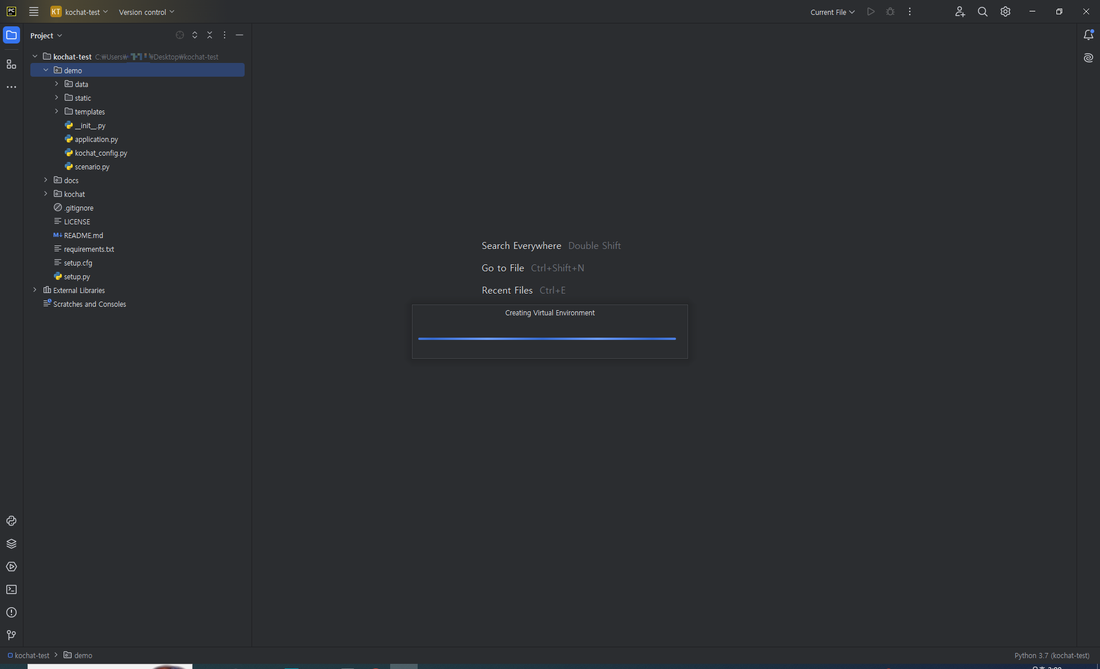Expand the docs folder

(46, 180)
